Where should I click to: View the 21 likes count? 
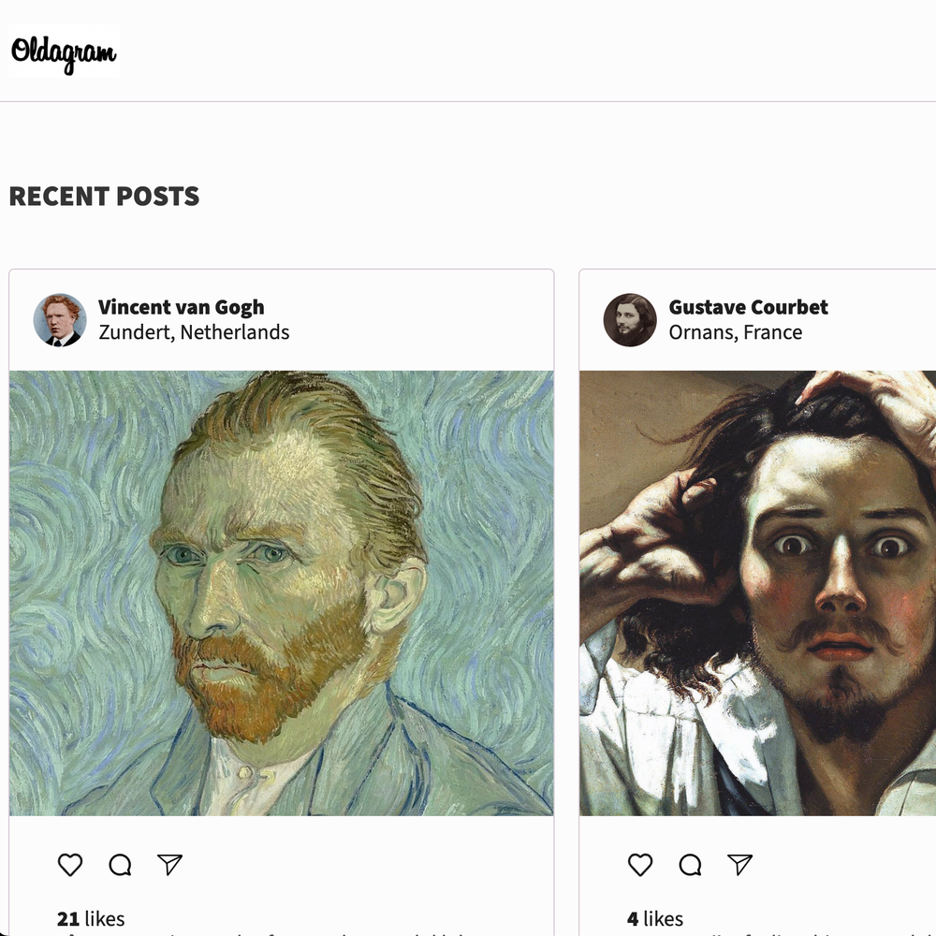point(91,918)
